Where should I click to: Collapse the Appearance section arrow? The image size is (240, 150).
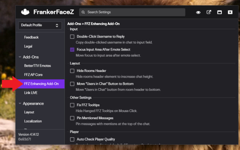point(20,103)
